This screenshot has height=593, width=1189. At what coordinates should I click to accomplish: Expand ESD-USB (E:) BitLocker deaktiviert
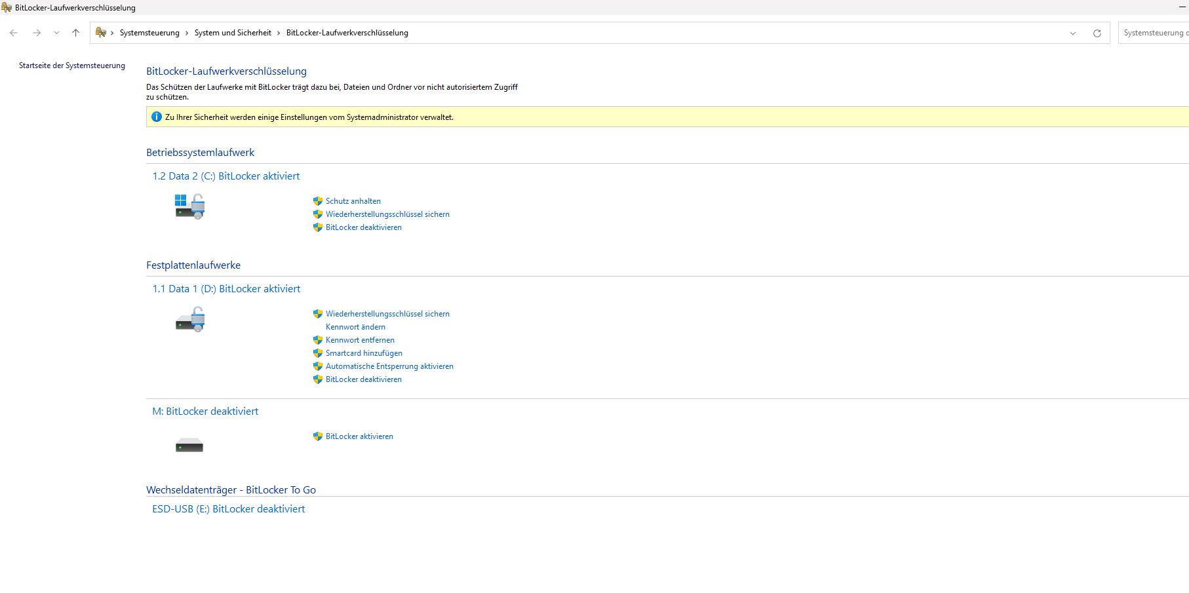tap(228, 509)
